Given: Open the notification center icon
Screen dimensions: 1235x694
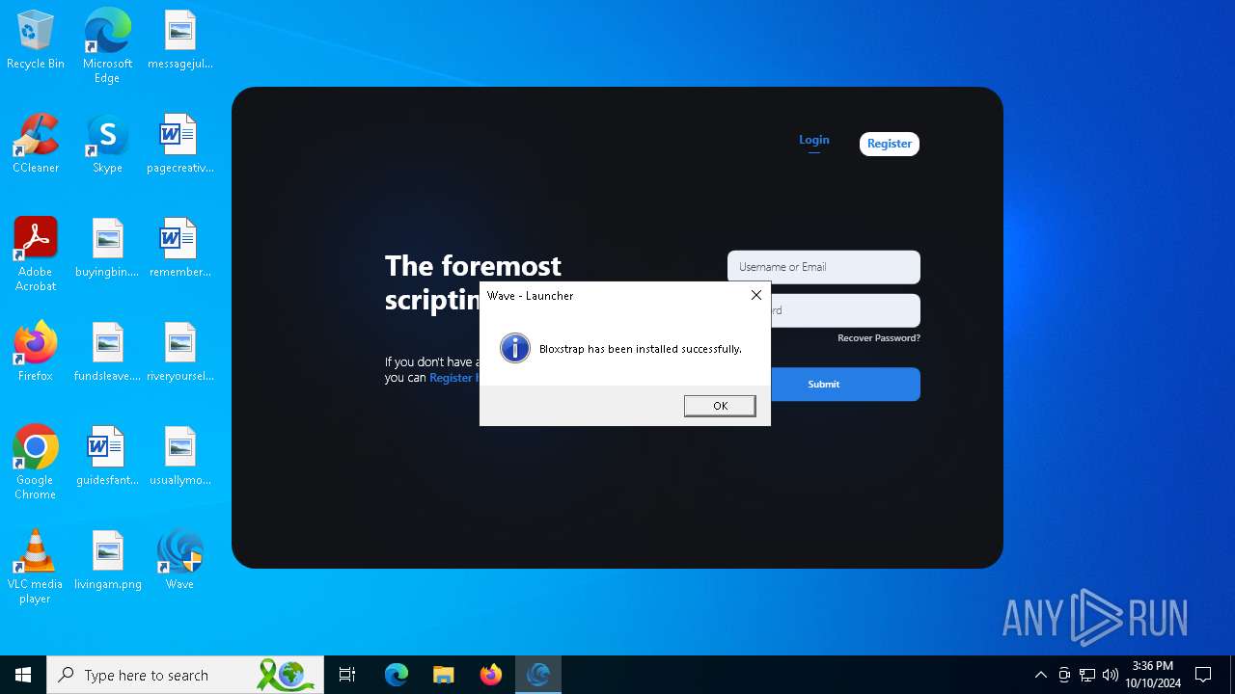Looking at the screenshot, I should point(1203,675).
